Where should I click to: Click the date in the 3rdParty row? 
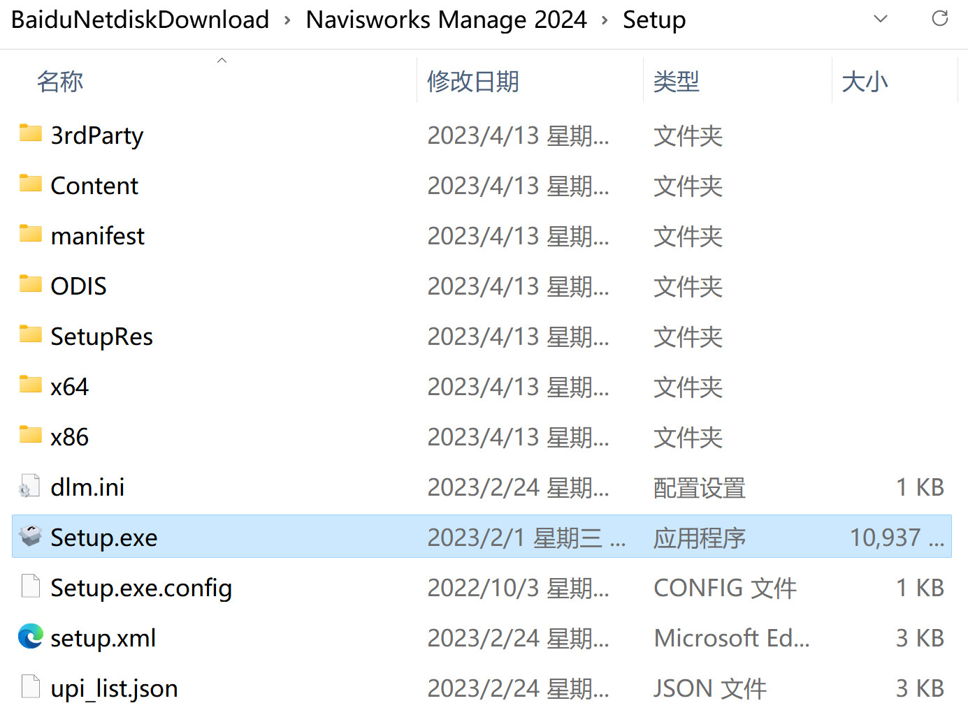[x=519, y=135]
